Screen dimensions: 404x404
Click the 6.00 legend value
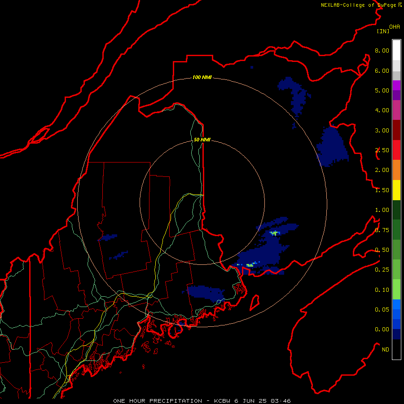click(382, 70)
